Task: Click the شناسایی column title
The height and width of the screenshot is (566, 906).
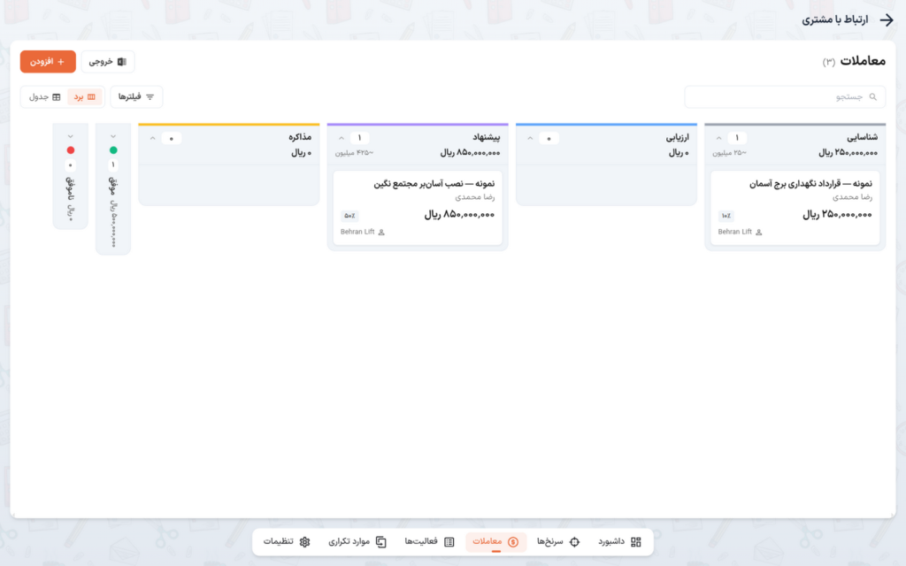Action: pyautogui.click(x=862, y=137)
